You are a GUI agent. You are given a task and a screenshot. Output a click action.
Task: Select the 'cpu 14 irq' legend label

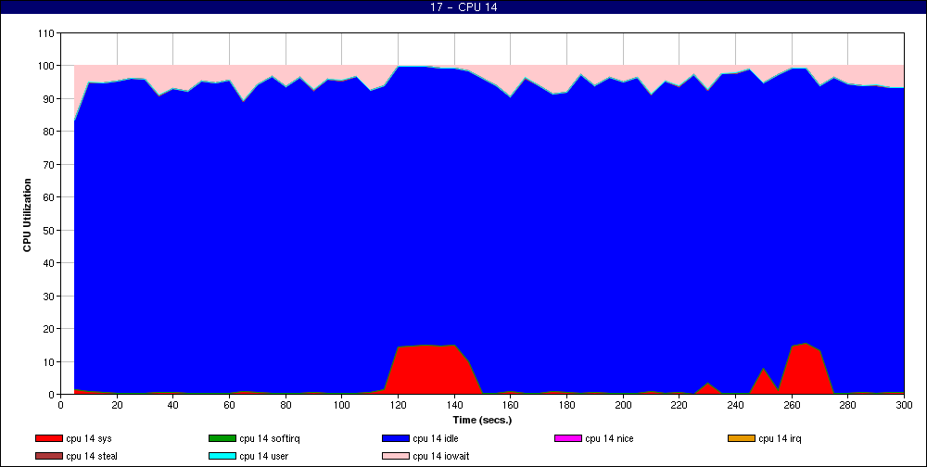780,438
